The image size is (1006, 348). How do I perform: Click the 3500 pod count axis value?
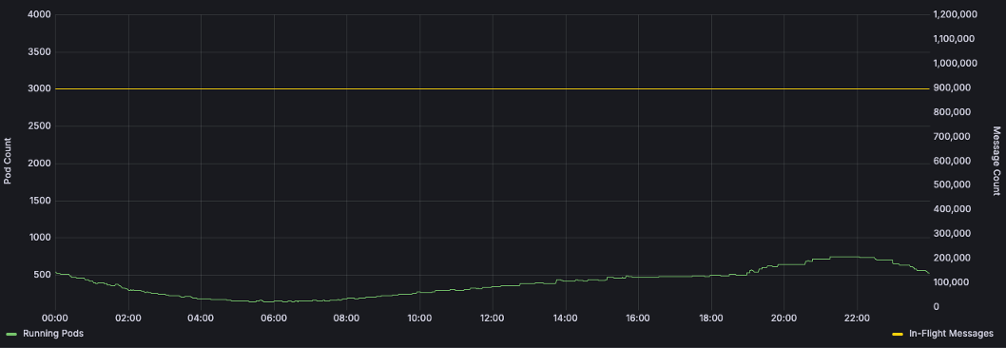[40, 52]
